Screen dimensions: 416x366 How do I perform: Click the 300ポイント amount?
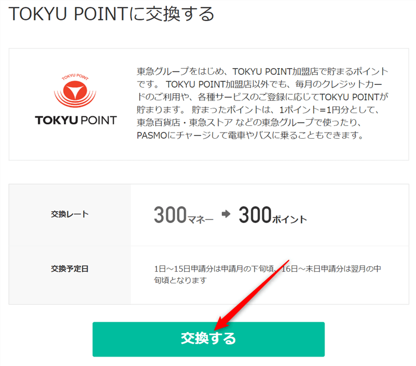(272, 216)
